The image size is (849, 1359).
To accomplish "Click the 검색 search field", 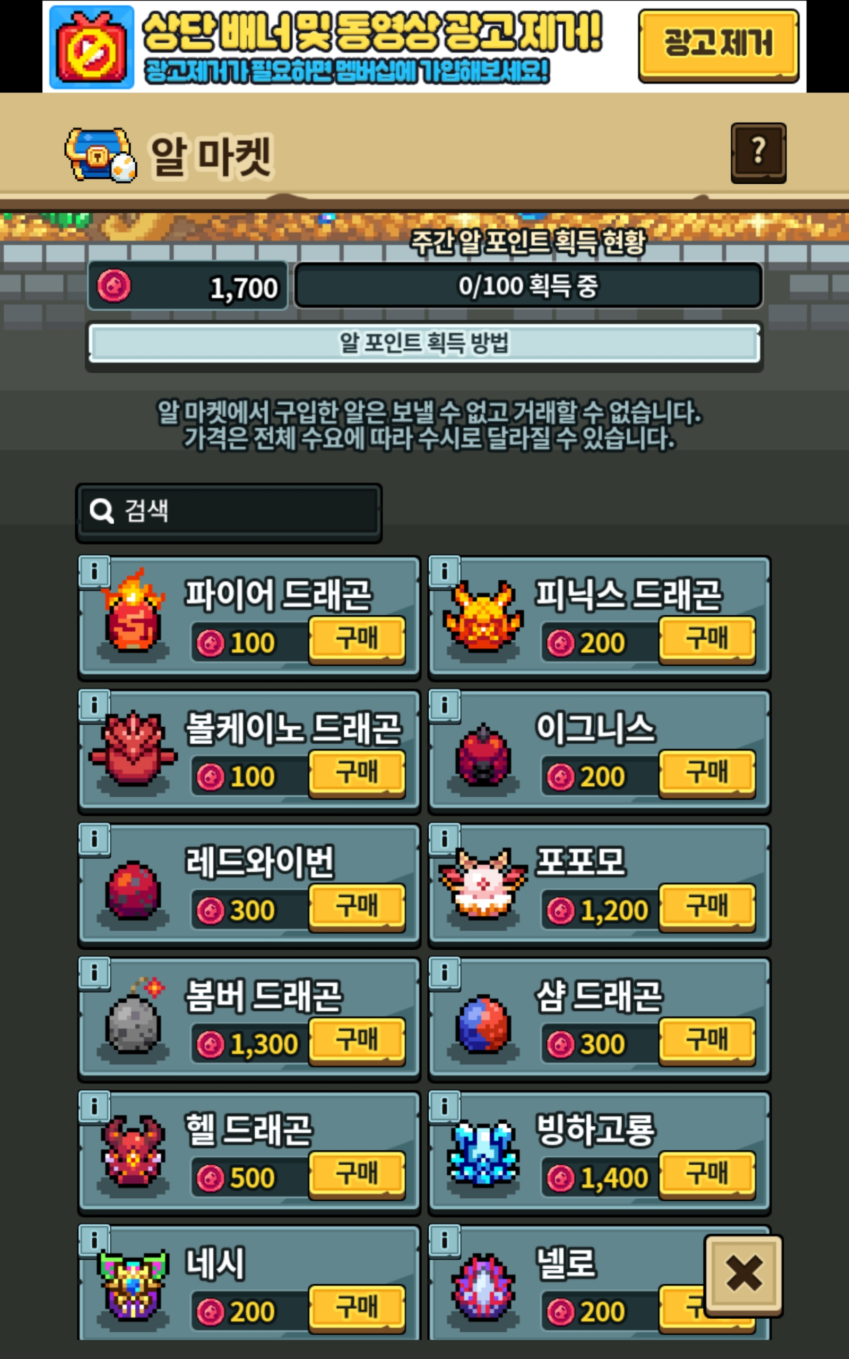I will coord(229,512).
